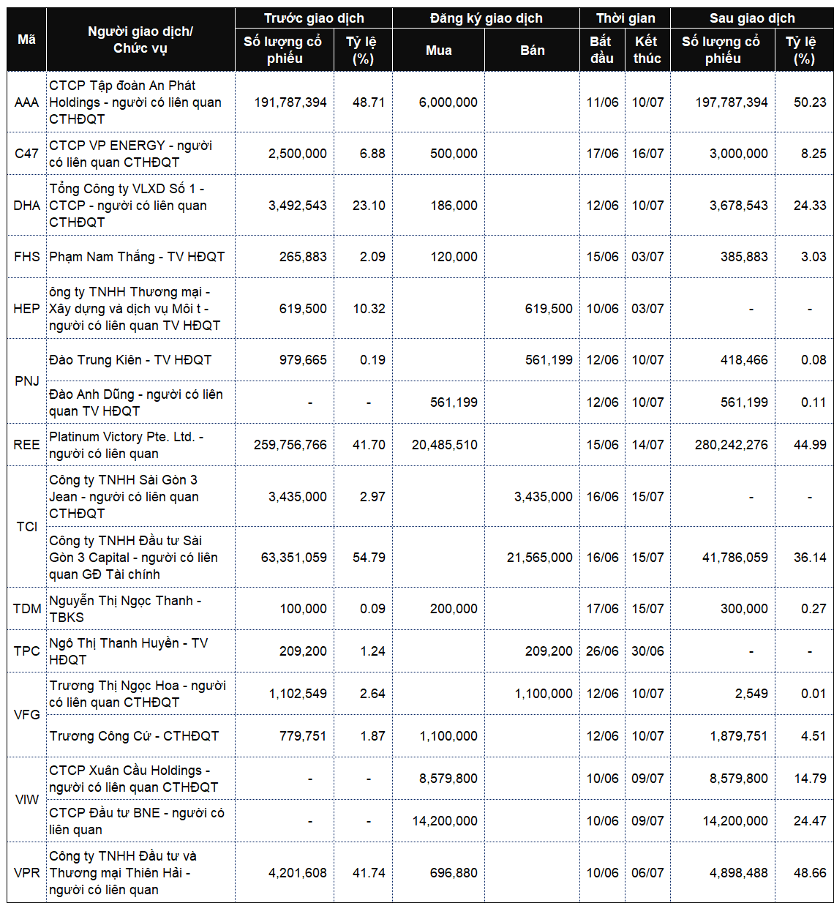834x903 pixels.
Task: Select the TPC ticker cell
Action: [27, 651]
